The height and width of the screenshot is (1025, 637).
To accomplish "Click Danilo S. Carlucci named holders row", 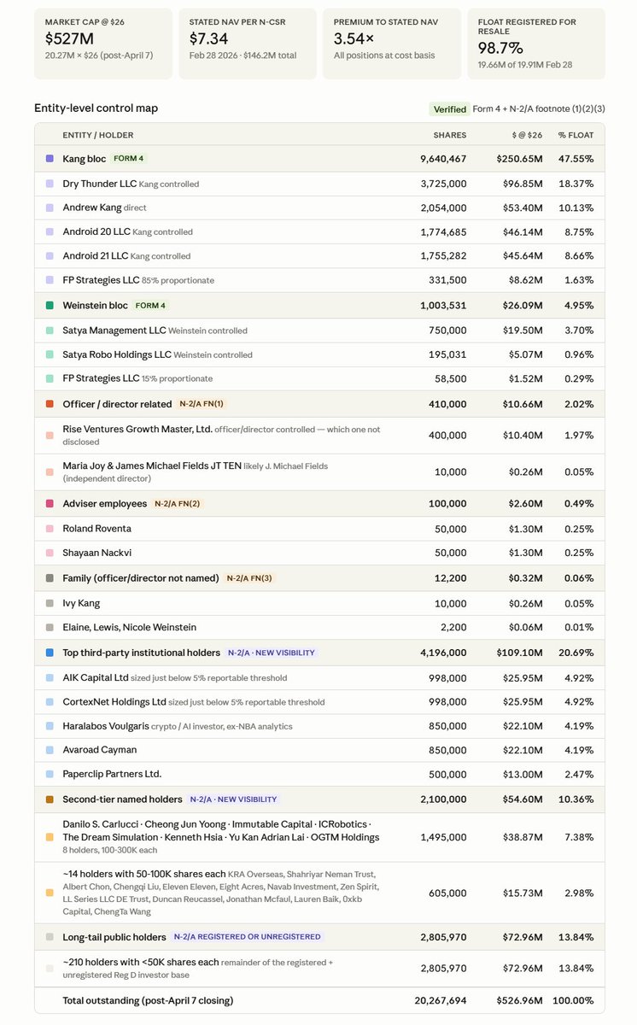I will [x=318, y=837].
